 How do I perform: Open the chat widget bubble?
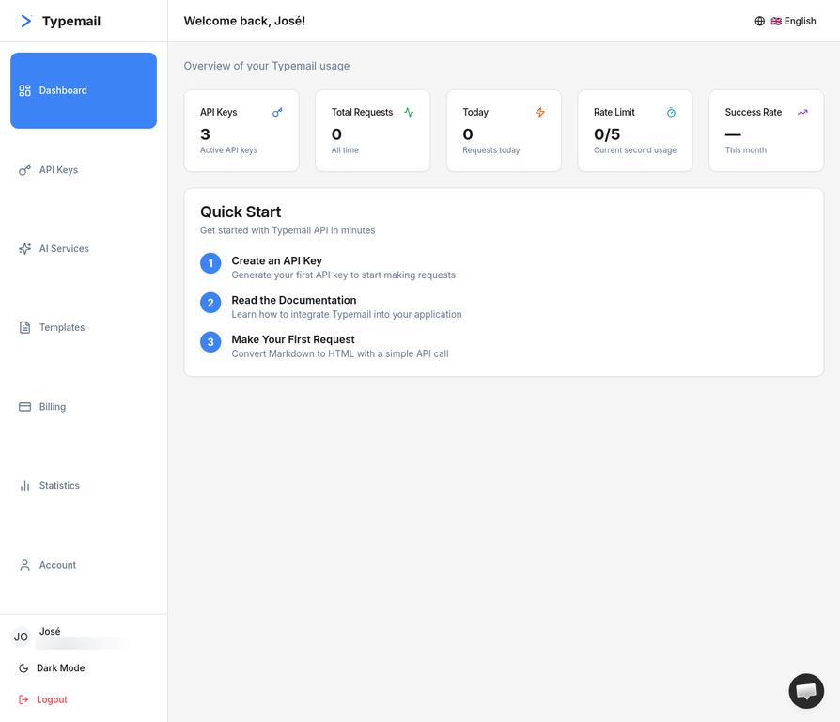[805, 691]
